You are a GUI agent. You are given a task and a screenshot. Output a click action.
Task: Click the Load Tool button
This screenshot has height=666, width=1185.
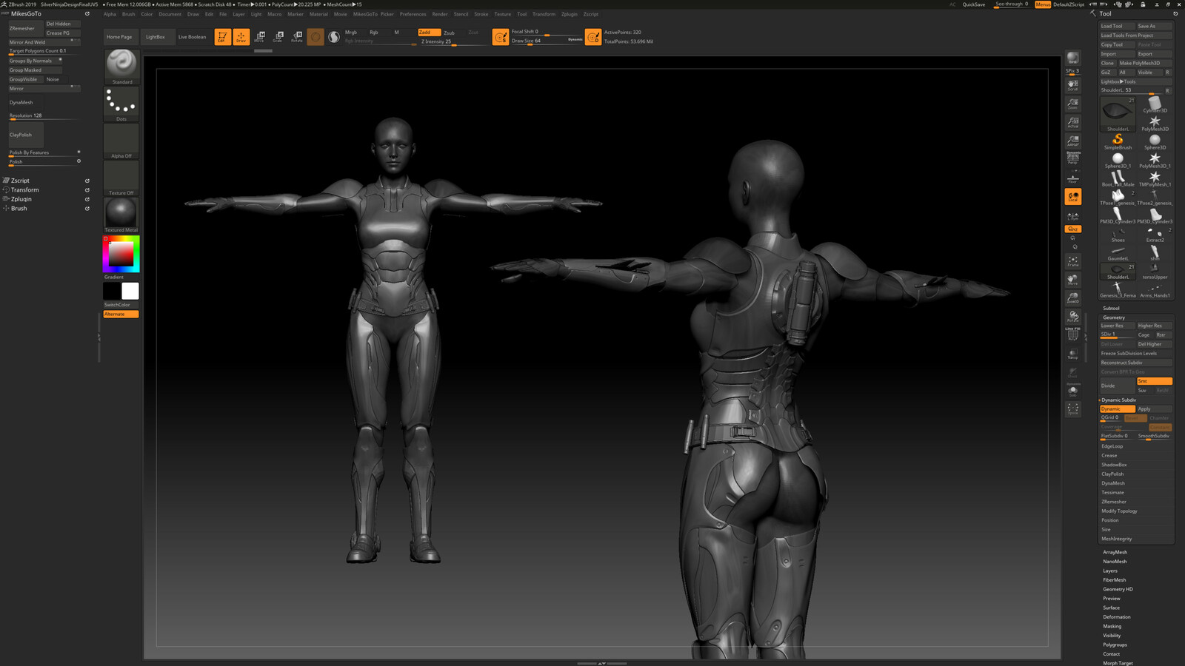(1117, 26)
